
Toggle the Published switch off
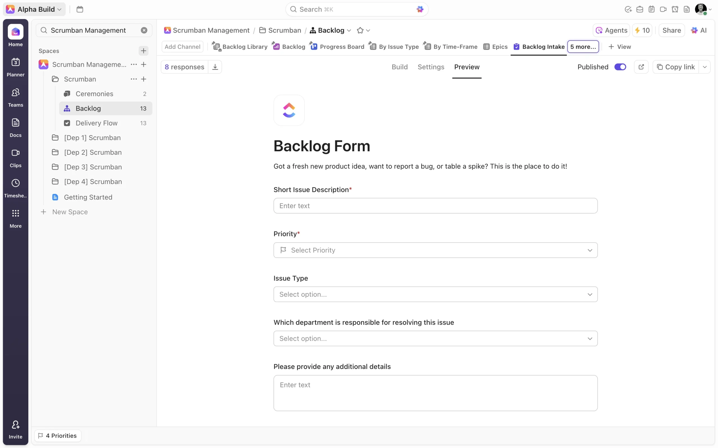[620, 67]
